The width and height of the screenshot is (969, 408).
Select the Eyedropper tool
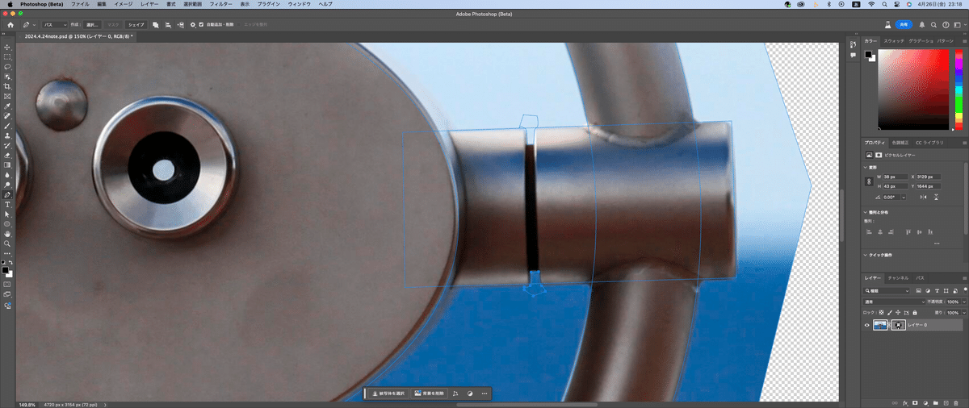7,106
